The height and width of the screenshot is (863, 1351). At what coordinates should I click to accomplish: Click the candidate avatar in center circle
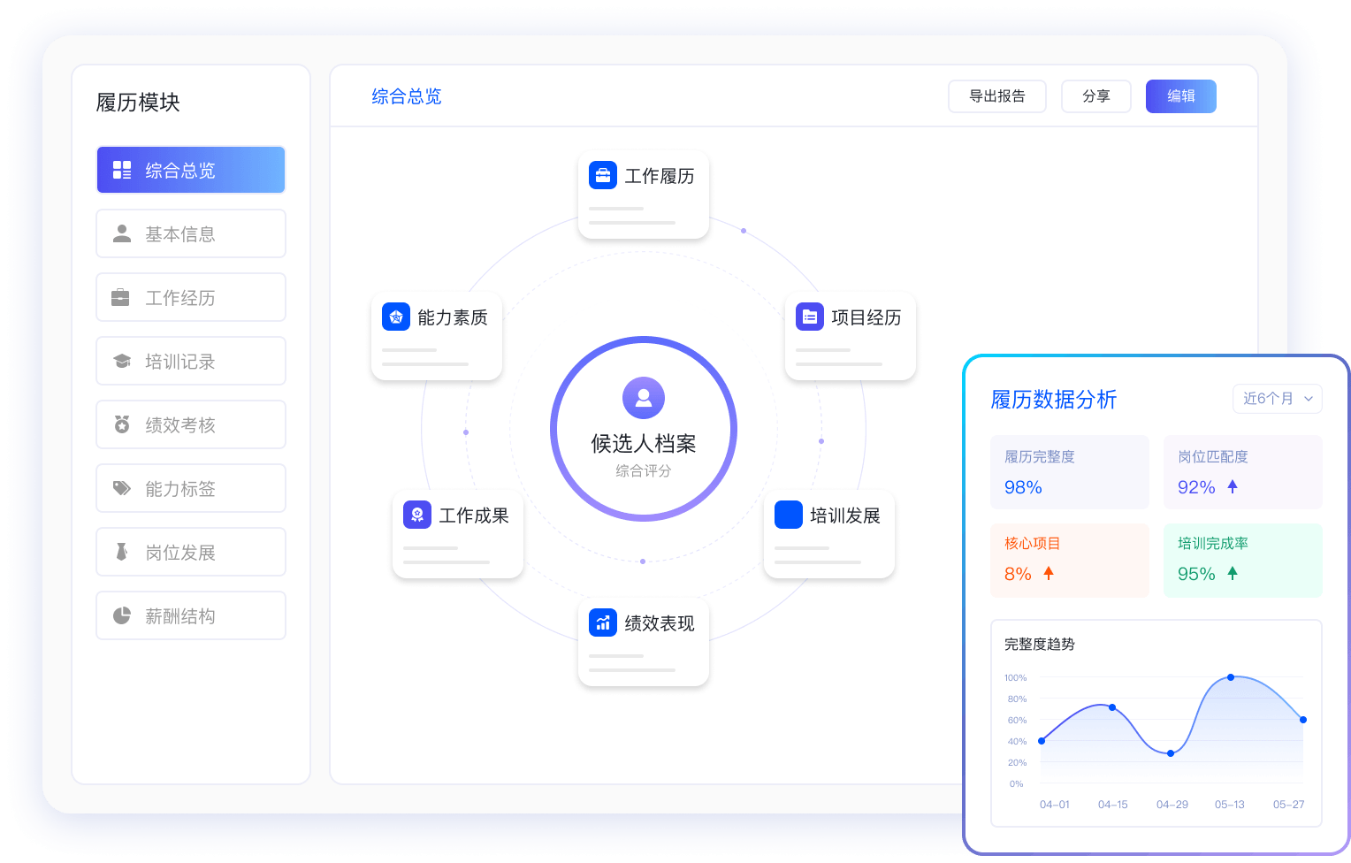click(644, 398)
